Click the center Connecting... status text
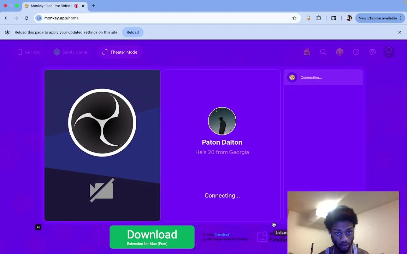Screen dimensions: 407x254 pos(222,196)
